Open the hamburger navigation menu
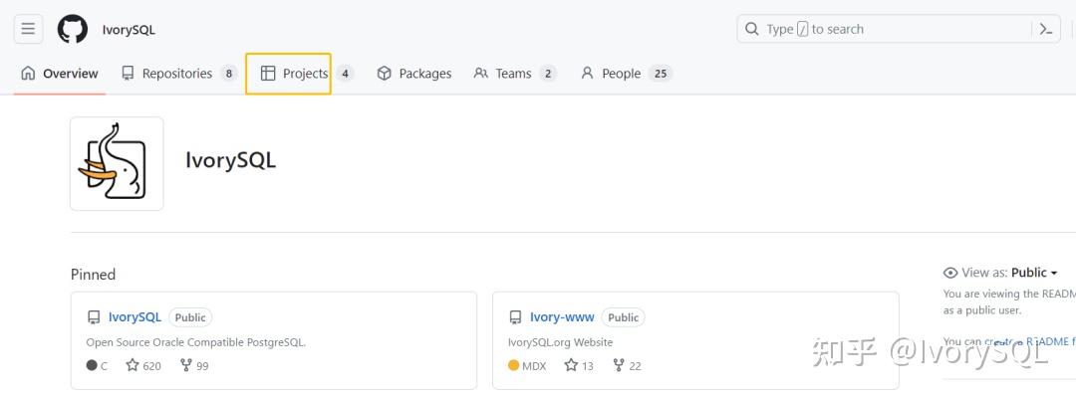 pos(28,29)
